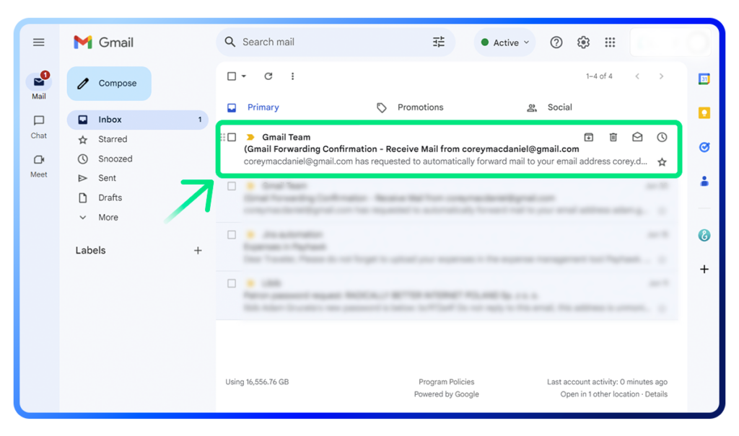Screen dimensions: 739x436
Task: Create a new label with plus icon
Action: pos(198,251)
